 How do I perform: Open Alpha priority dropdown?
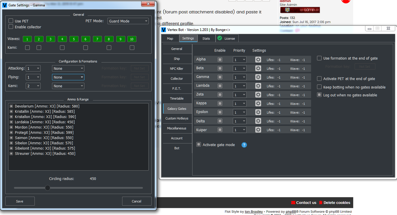(239, 60)
